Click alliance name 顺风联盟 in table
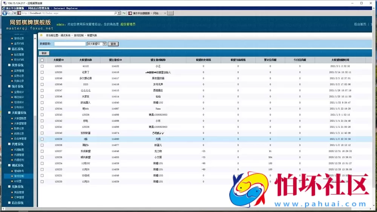This screenshot has height=212, width=377. [86, 157]
